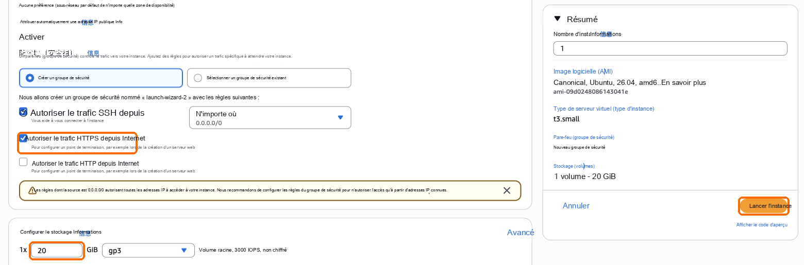Click Info link beside 'Configurer le stockage'

coord(85,233)
